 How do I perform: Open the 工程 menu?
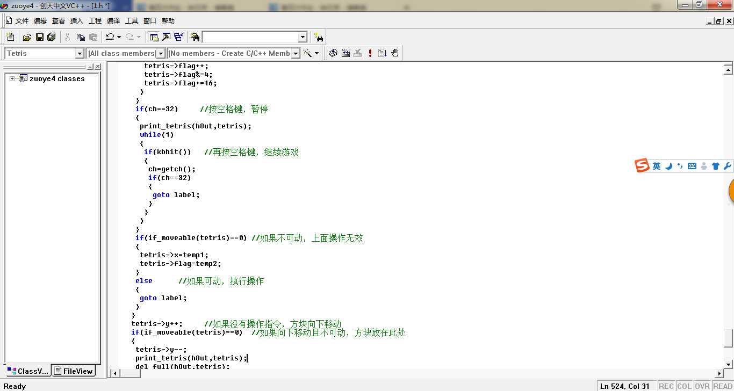(95, 20)
